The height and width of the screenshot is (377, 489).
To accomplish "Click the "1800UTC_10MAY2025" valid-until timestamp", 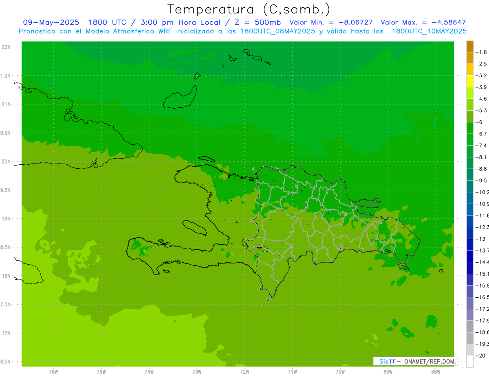I will 429,31.
